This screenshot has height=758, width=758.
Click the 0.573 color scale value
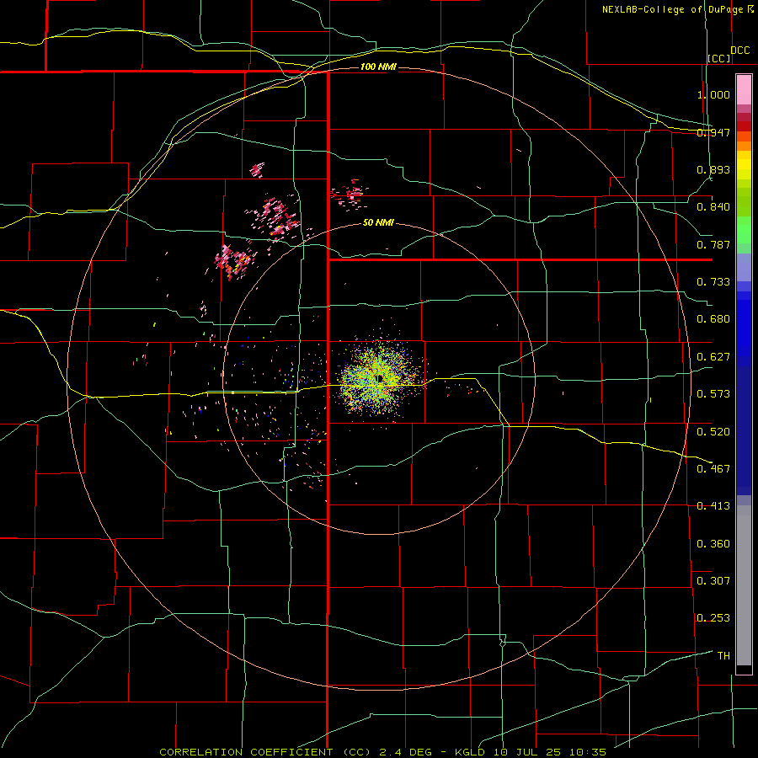713,393
